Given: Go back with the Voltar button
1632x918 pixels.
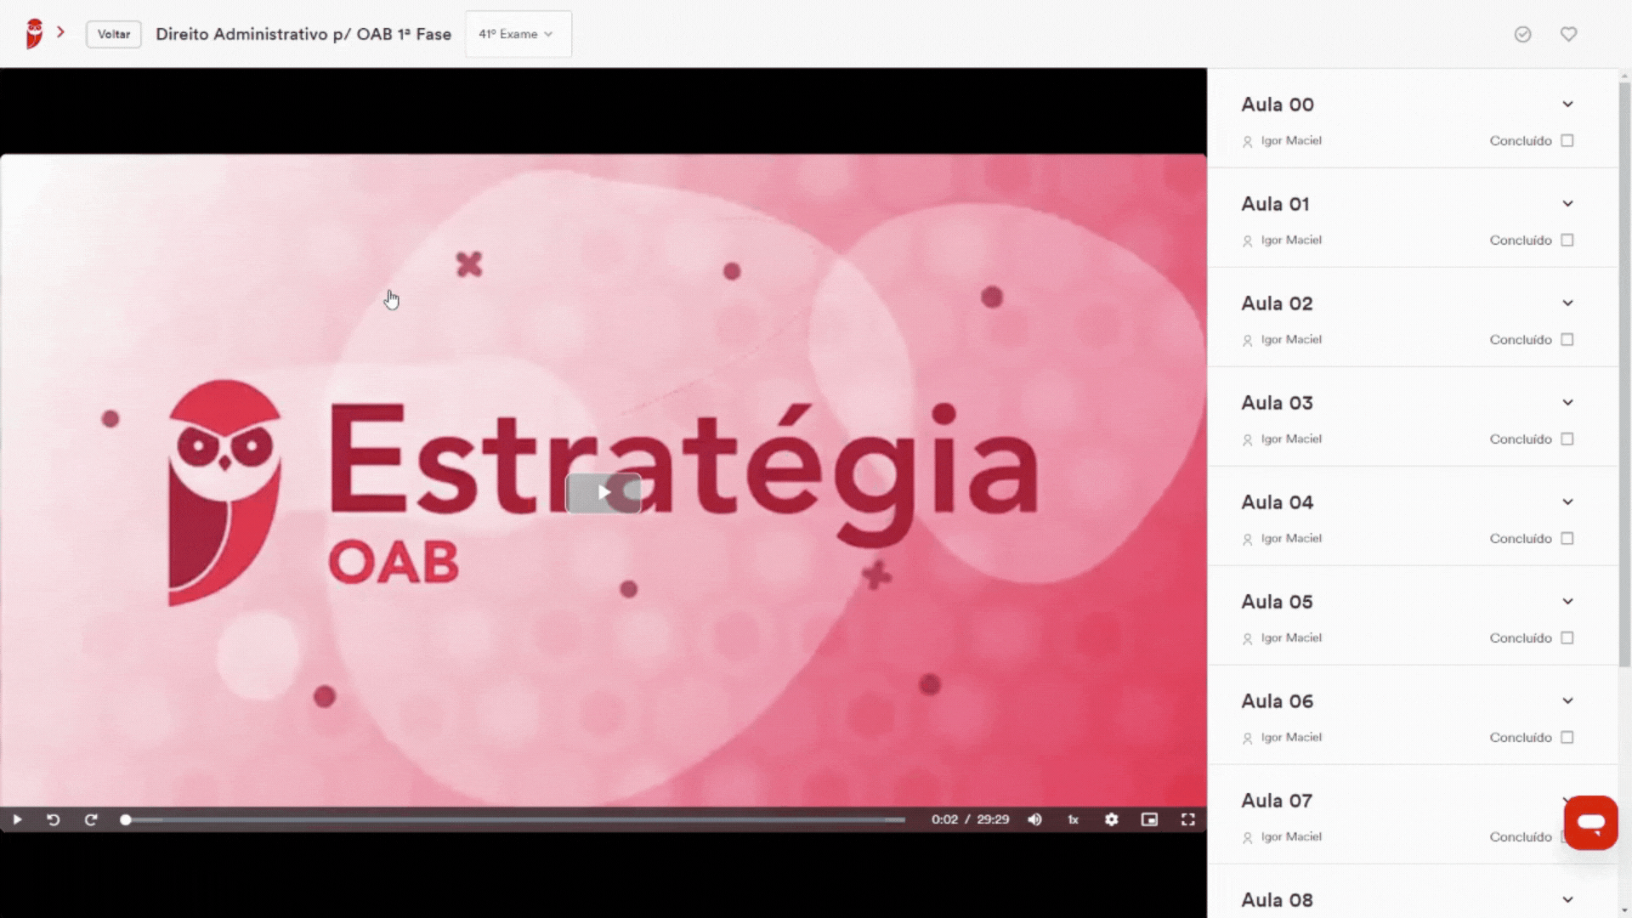Looking at the screenshot, I should [113, 34].
